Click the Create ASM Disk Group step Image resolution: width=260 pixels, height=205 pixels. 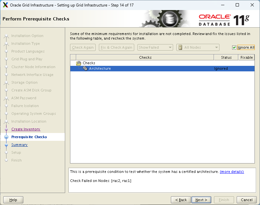[x=31, y=90]
